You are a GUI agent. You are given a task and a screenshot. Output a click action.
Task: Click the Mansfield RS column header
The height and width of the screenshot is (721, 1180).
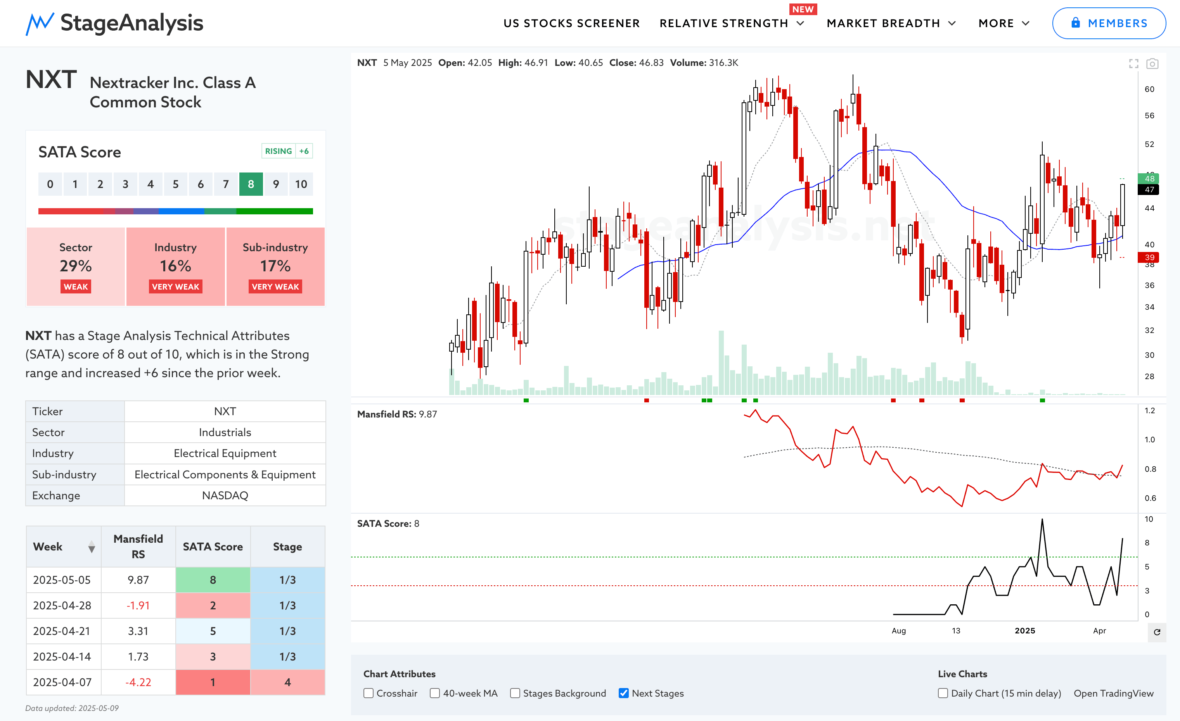(138, 547)
